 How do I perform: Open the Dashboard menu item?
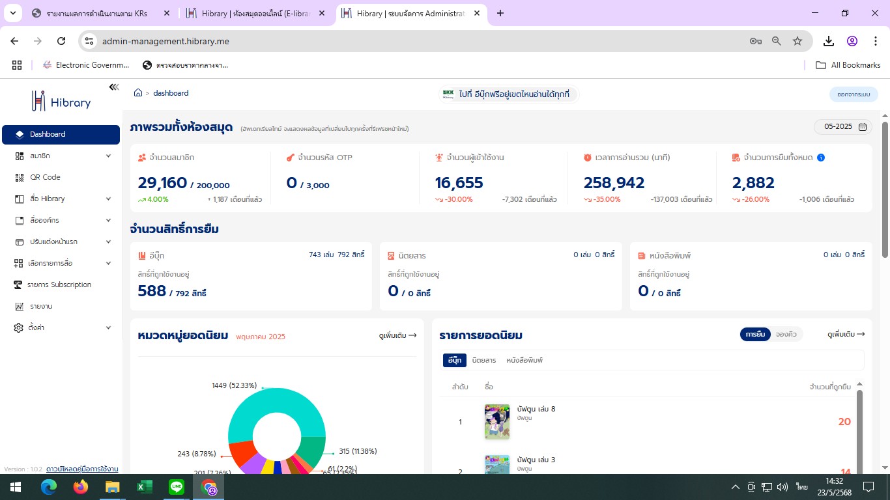tap(61, 134)
